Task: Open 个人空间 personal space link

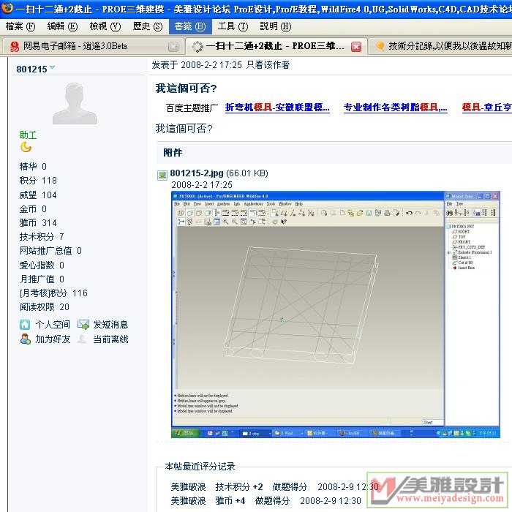Action: [53, 325]
